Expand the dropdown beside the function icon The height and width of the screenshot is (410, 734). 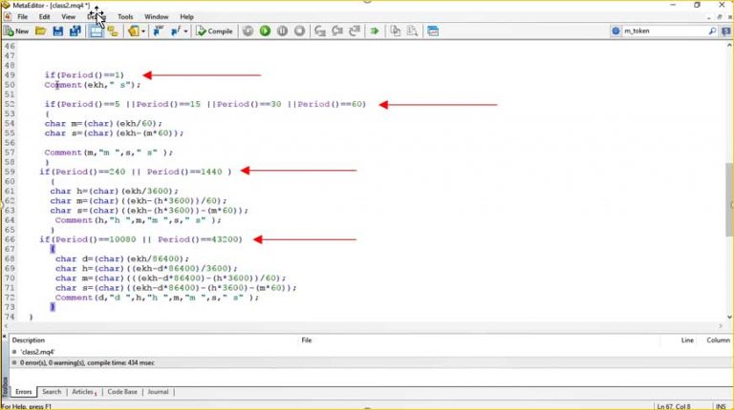point(185,31)
